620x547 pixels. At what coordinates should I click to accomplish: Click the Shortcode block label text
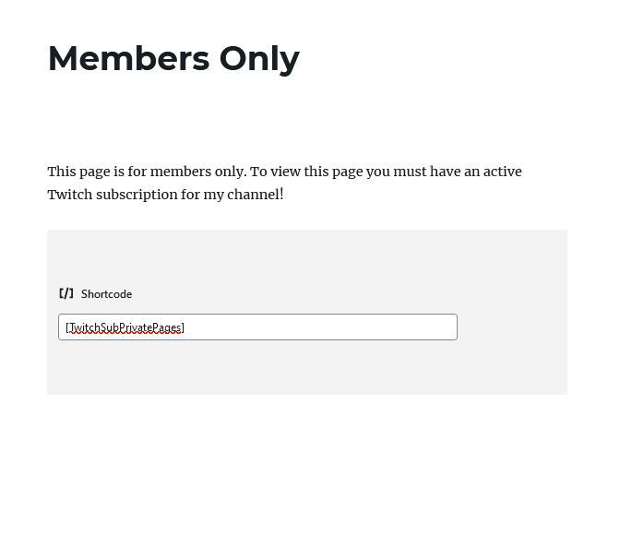(x=106, y=294)
